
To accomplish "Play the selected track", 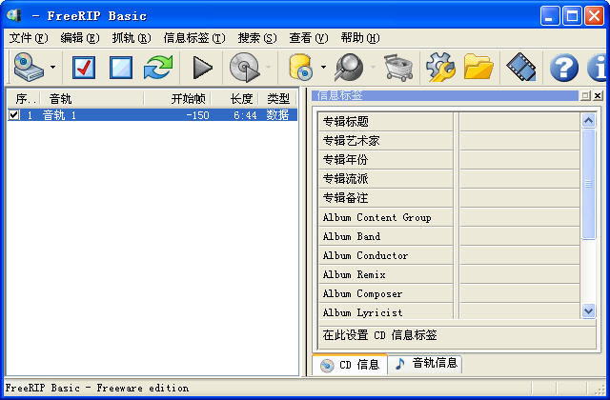I will (x=202, y=68).
